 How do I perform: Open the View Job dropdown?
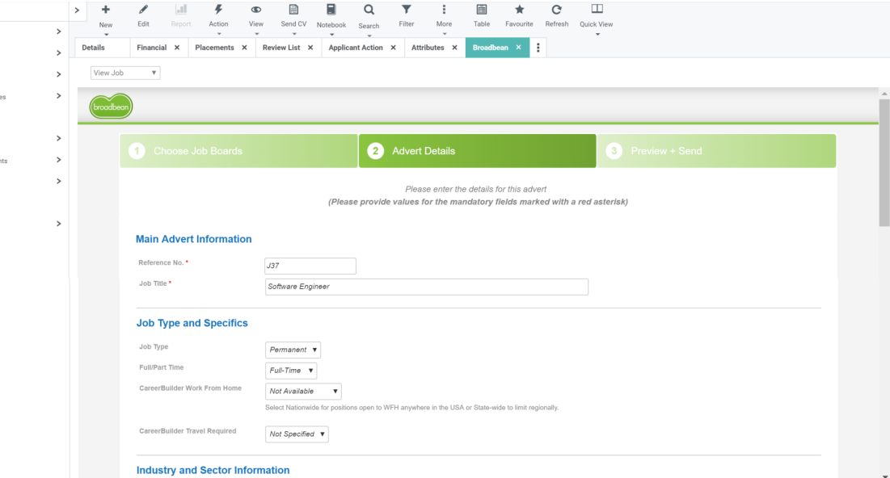pos(124,73)
